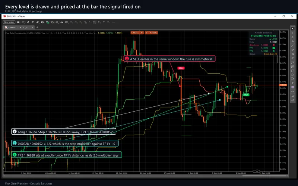Click the LONG signal value in panel
Image resolution: width=298 pixels, height=186 pixels.
click(x=273, y=39)
